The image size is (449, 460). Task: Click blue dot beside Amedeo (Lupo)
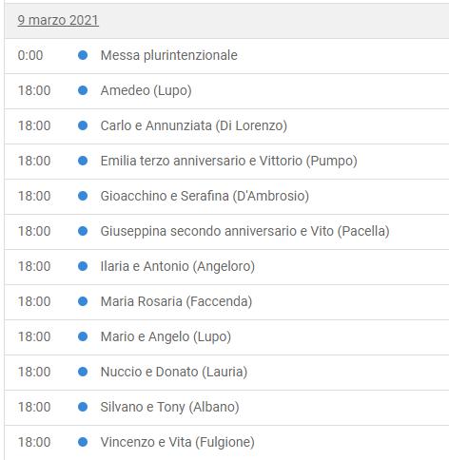pyautogui.click(x=83, y=90)
